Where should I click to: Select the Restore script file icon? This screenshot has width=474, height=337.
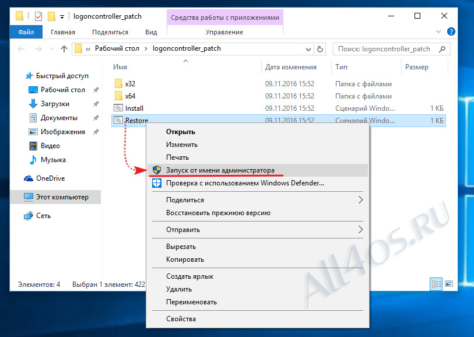tap(118, 120)
